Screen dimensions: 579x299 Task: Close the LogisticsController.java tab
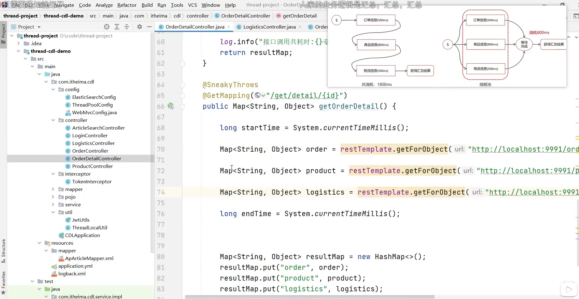tap(300, 27)
